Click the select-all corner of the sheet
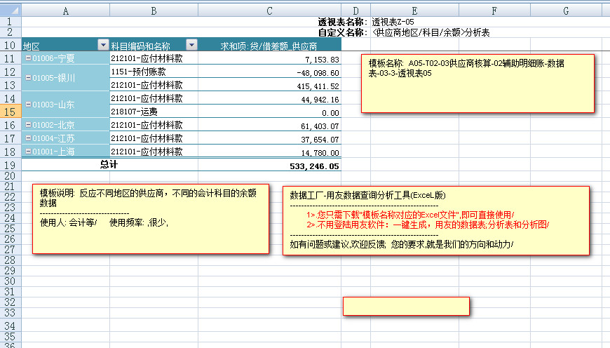The height and width of the screenshot is (348, 610). pyautogui.click(x=11, y=11)
